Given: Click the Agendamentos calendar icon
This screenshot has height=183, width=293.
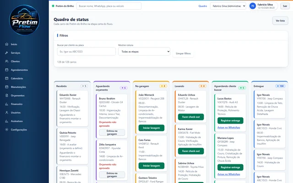Looking at the screenshot, I should tap(7, 70).
